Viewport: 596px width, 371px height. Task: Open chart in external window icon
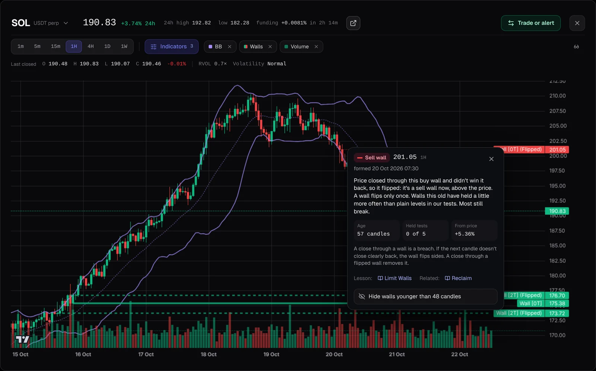pyautogui.click(x=353, y=23)
